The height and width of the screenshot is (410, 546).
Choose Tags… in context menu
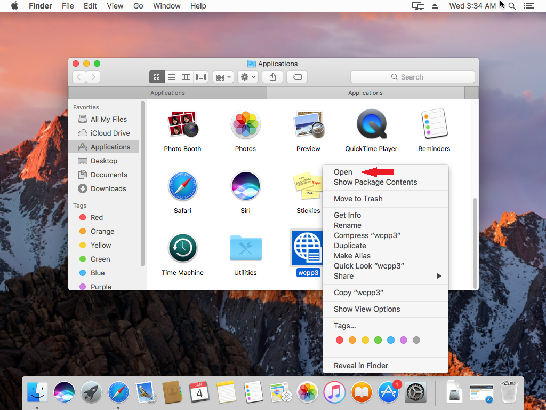click(386, 326)
